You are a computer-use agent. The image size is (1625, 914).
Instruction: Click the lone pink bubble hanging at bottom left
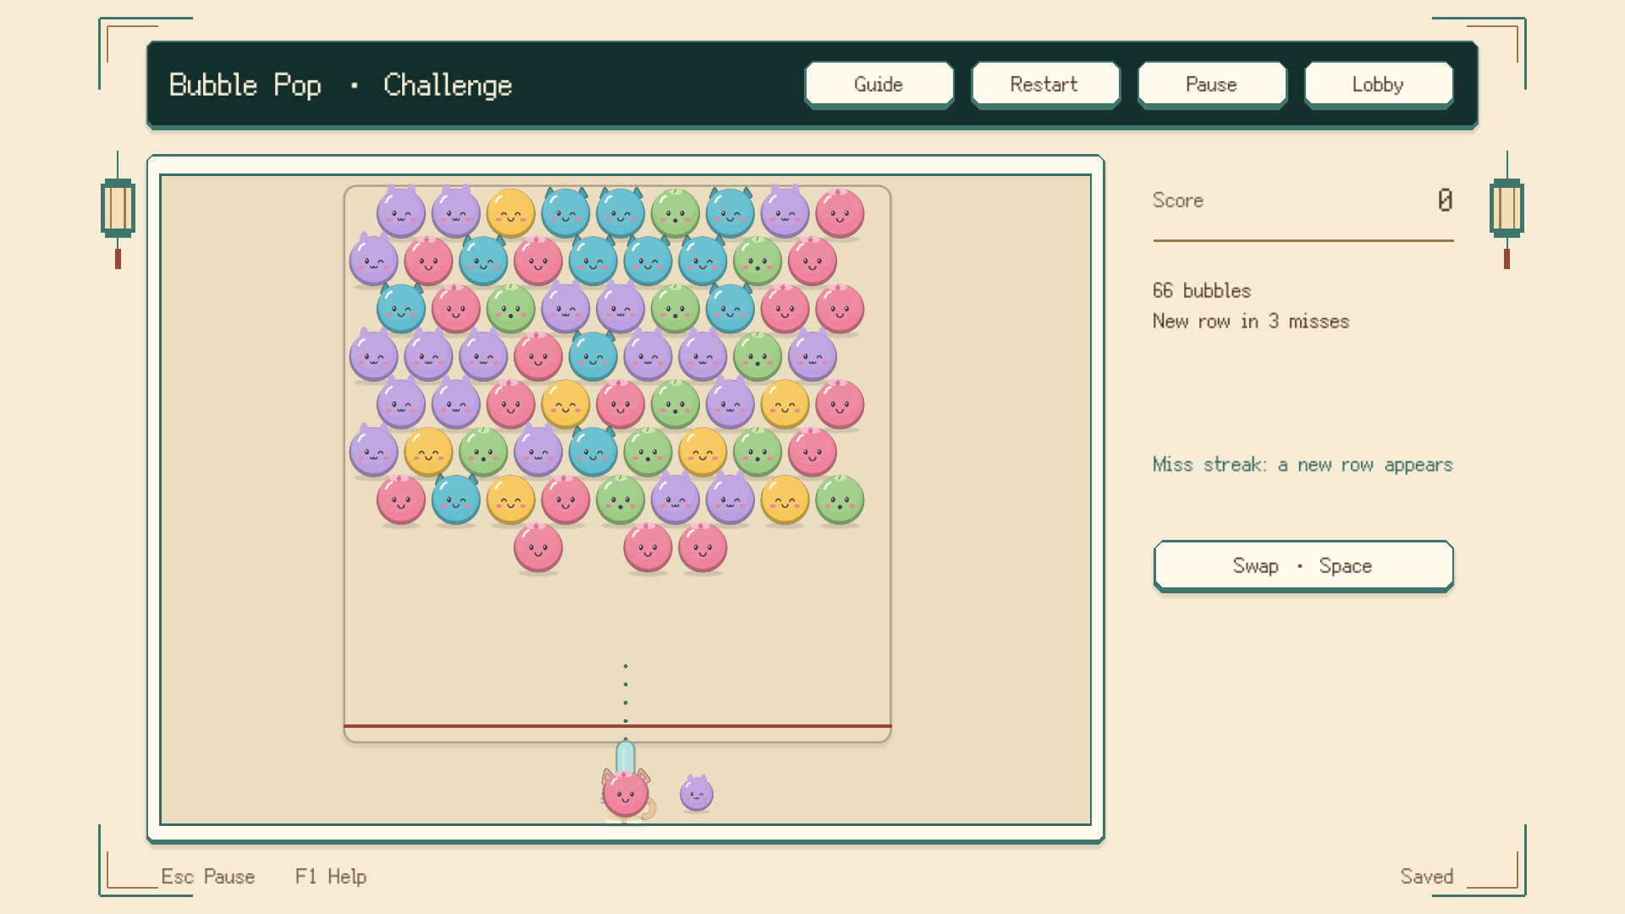click(x=538, y=548)
